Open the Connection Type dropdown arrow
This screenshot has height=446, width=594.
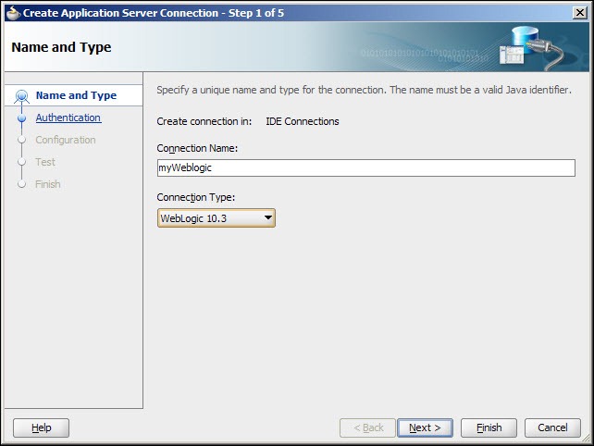268,217
